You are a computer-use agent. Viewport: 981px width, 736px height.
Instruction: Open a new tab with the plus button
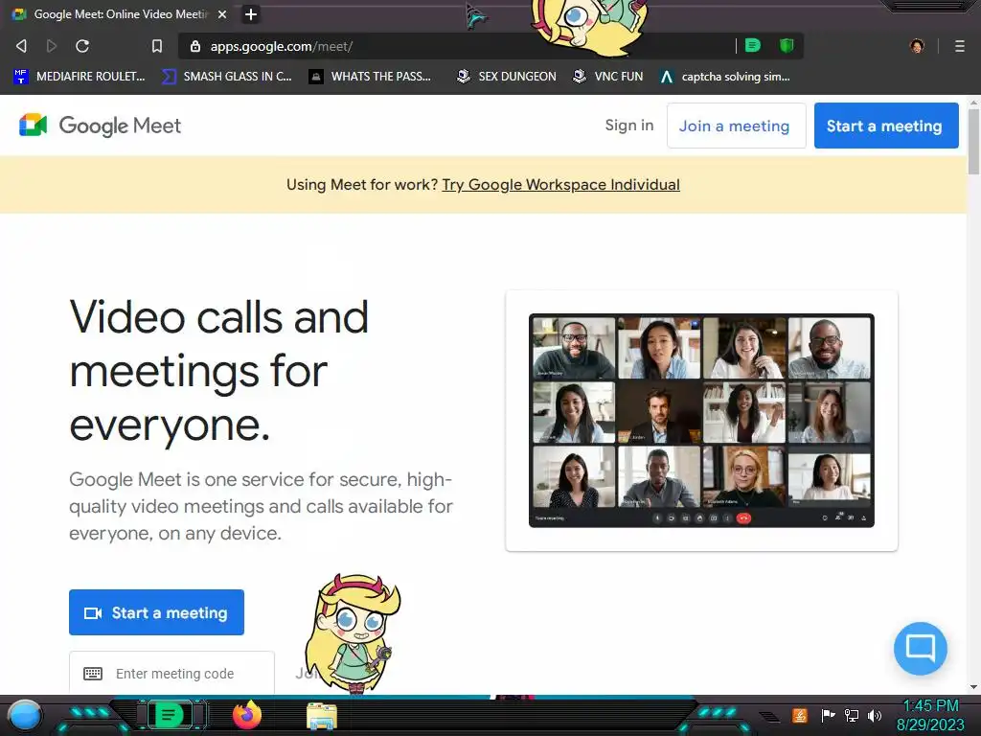pyautogui.click(x=250, y=14)
